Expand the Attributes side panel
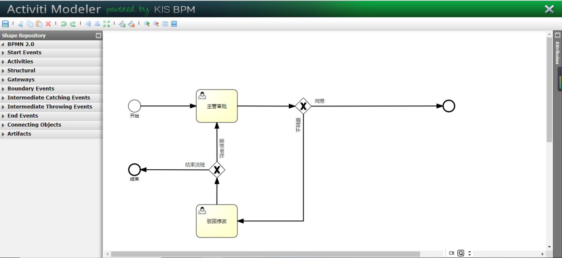 pyautogui.click(x=558, y=35)
